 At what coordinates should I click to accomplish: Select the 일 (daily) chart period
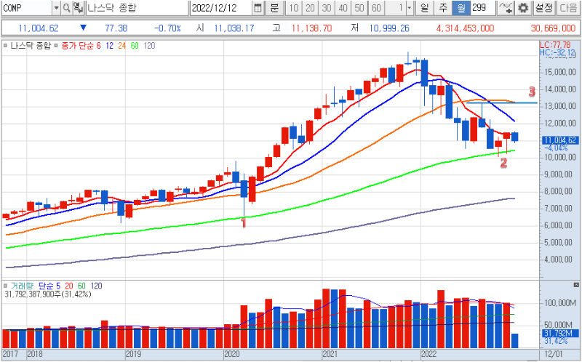click(x=424, y=8)
